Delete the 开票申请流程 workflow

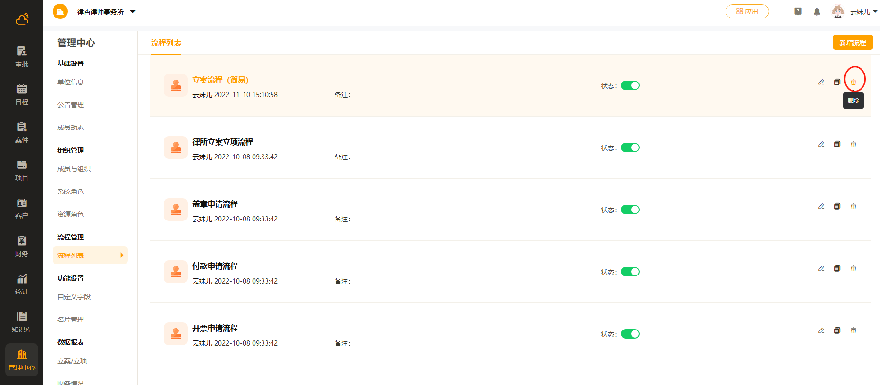pyautogui.click(x=853, y=330)
